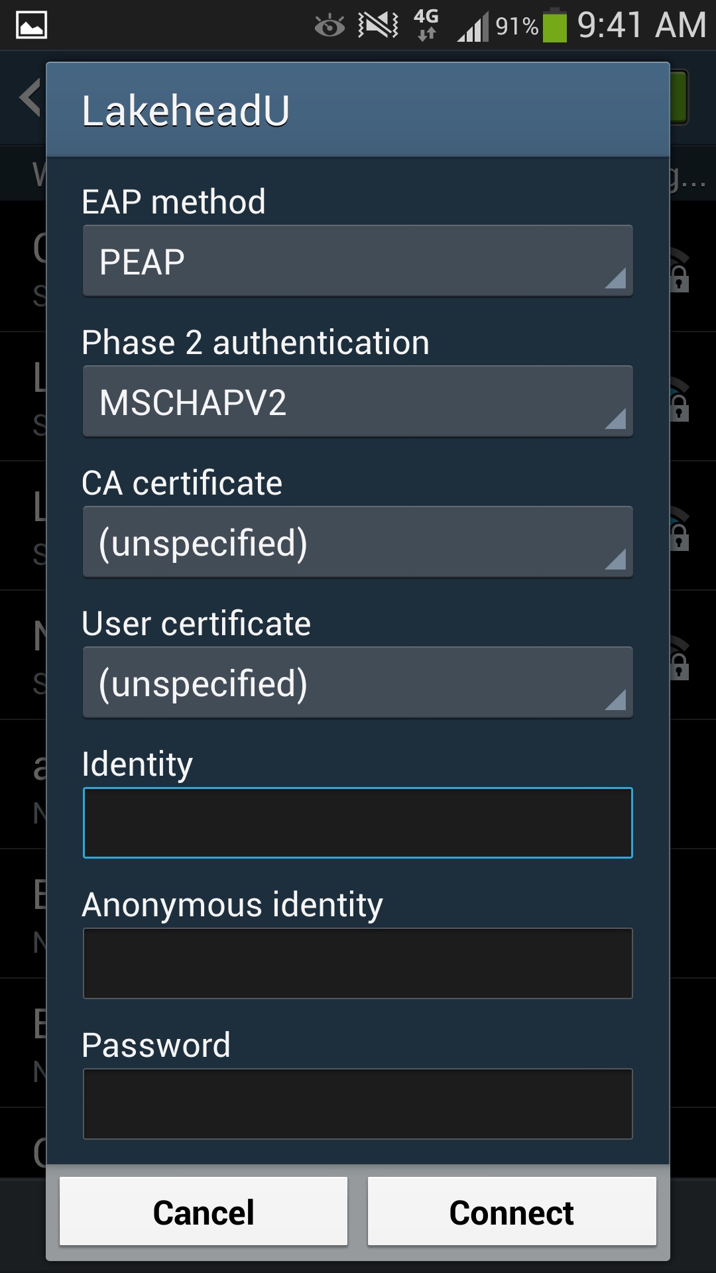Tap the 4G data indicator icon

[x=426, y=25]
